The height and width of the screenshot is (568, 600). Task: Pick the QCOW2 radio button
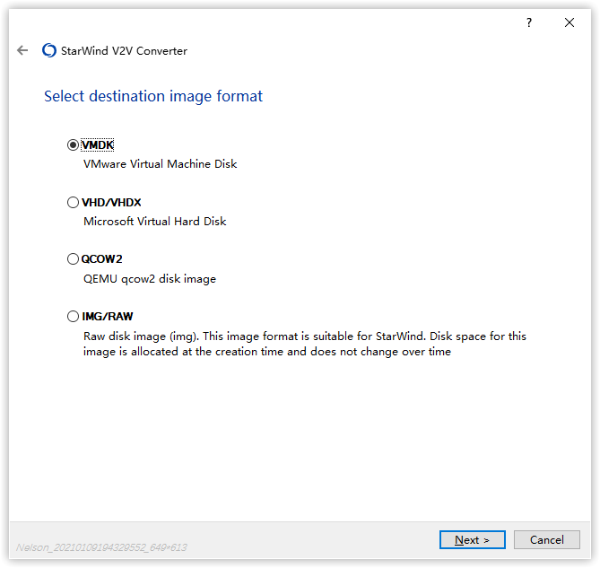(x=73, y=259)
